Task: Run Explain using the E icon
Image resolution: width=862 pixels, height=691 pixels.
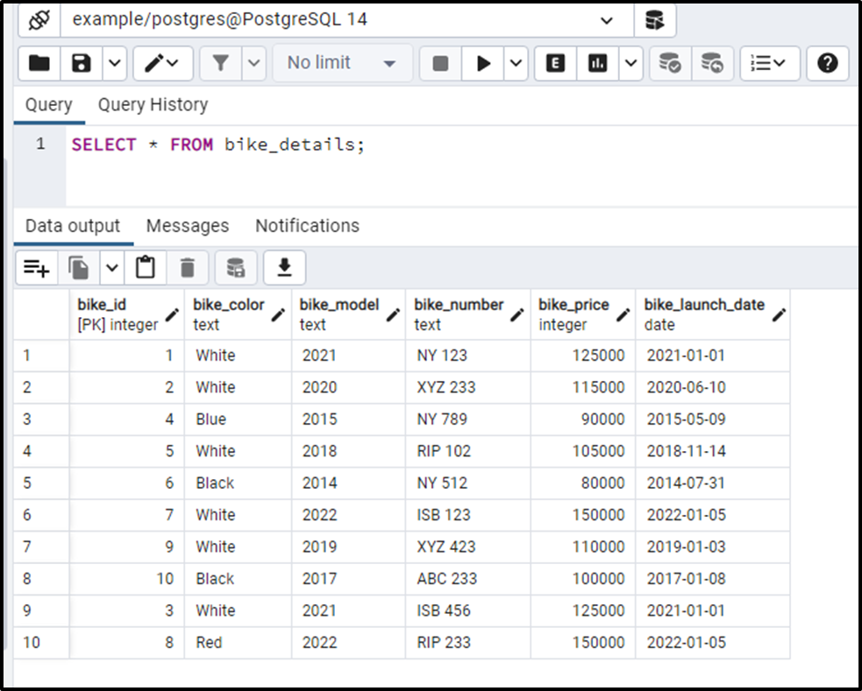Action: click(555, 63)
